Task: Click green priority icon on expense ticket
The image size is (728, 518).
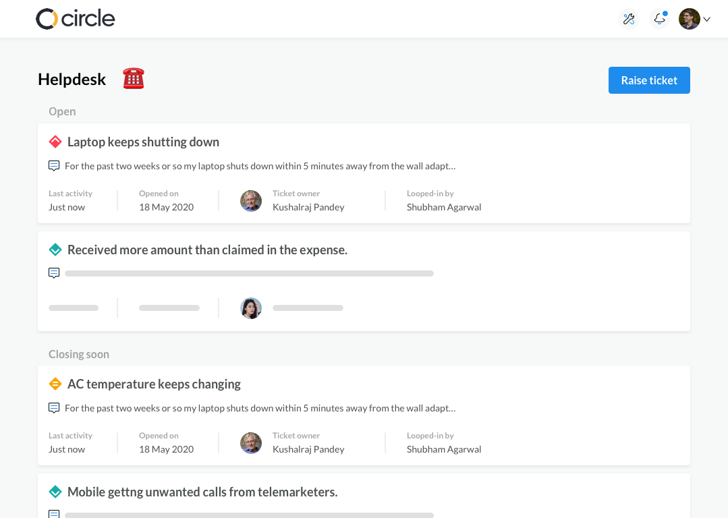Action: 55,250
